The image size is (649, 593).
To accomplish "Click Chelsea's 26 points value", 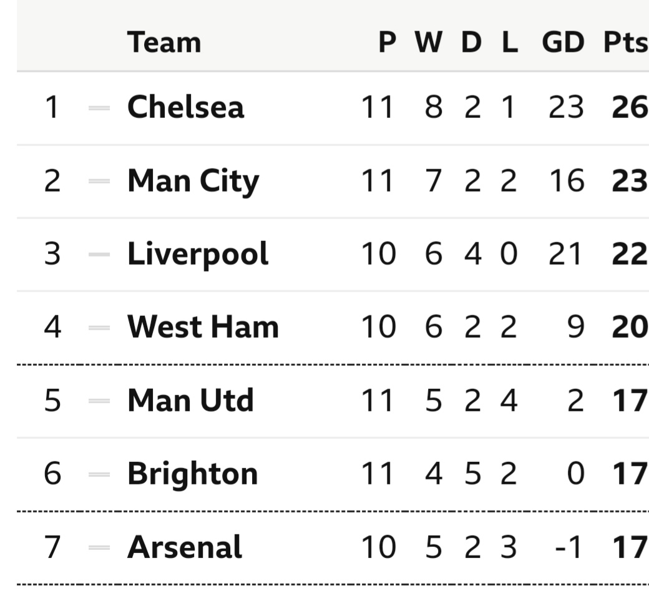I will [630, 107].
